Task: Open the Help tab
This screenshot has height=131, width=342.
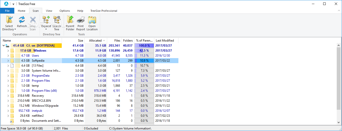Action: pos(80,11)
